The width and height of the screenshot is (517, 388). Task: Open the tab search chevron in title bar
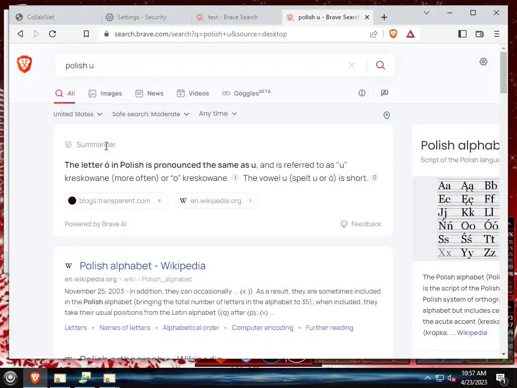coord(426,13)
